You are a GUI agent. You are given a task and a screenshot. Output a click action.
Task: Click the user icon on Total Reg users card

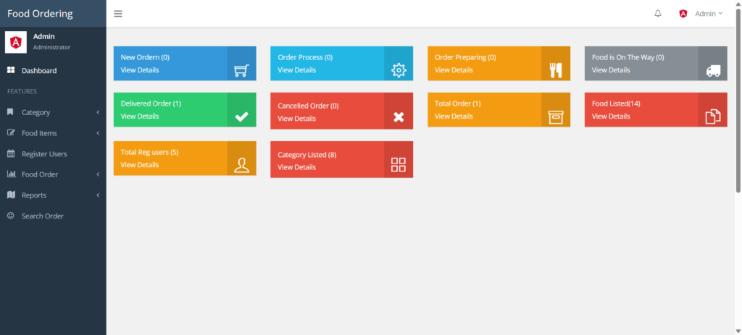241,165
